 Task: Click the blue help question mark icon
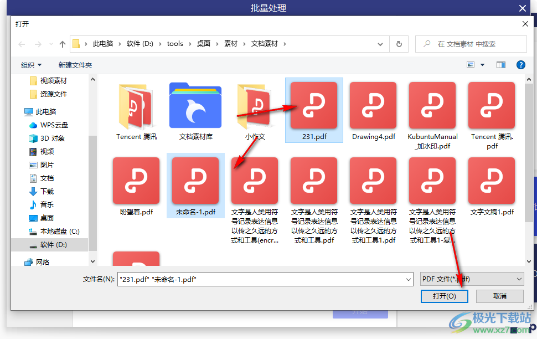point(520,65)
